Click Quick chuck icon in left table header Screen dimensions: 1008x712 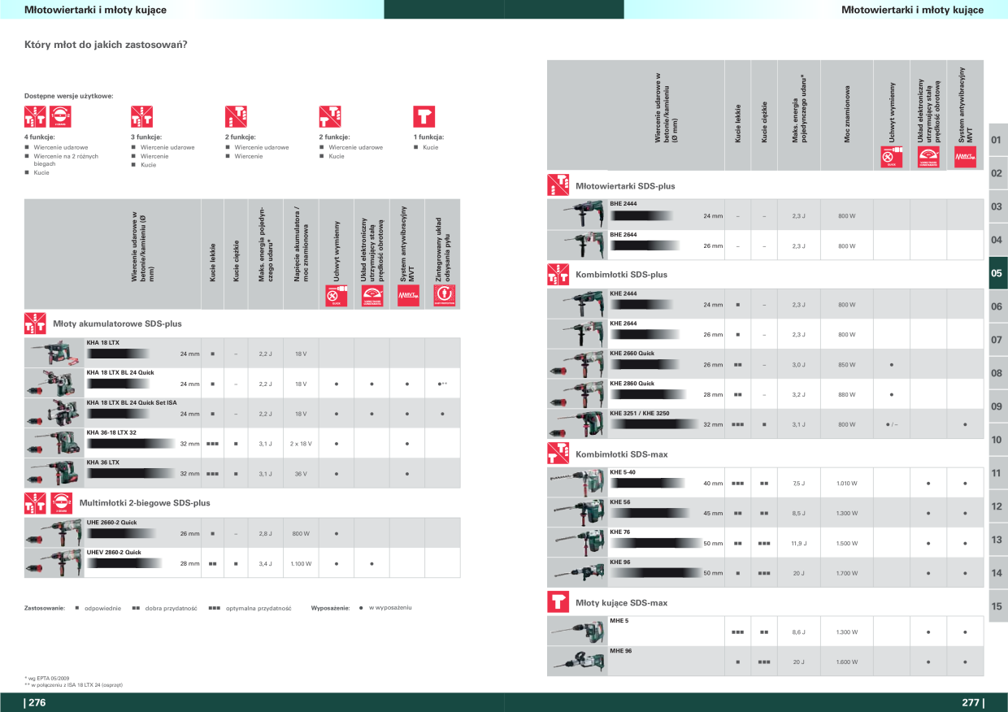pyautogui.click(x=336, y=296)
